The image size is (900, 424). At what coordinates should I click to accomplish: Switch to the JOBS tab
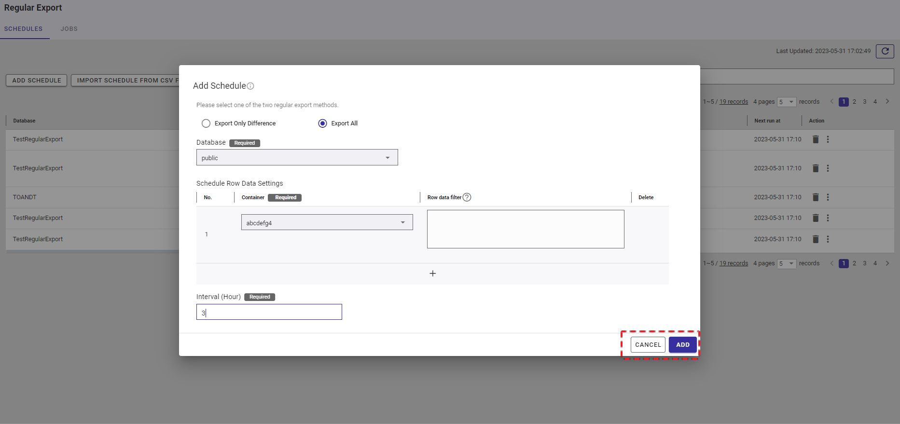tap(69, 29)
